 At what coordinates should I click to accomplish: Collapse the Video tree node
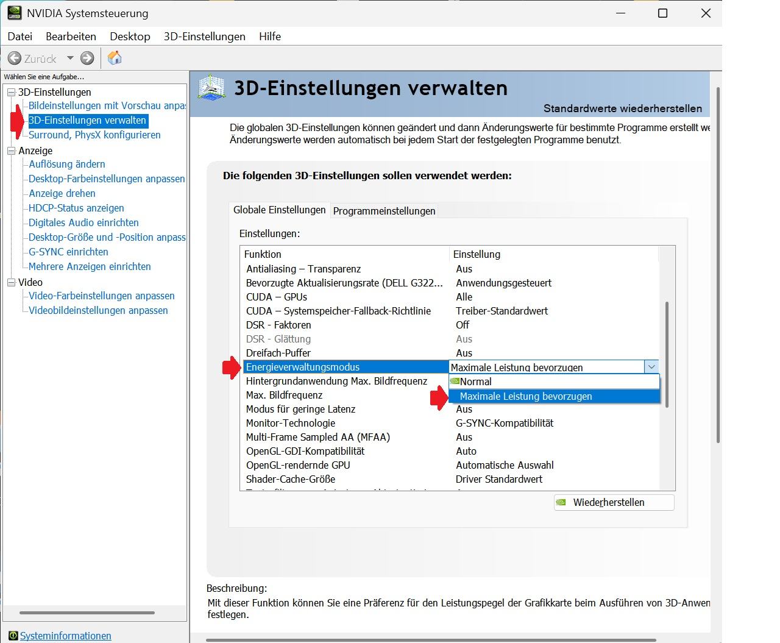(11, 282)
